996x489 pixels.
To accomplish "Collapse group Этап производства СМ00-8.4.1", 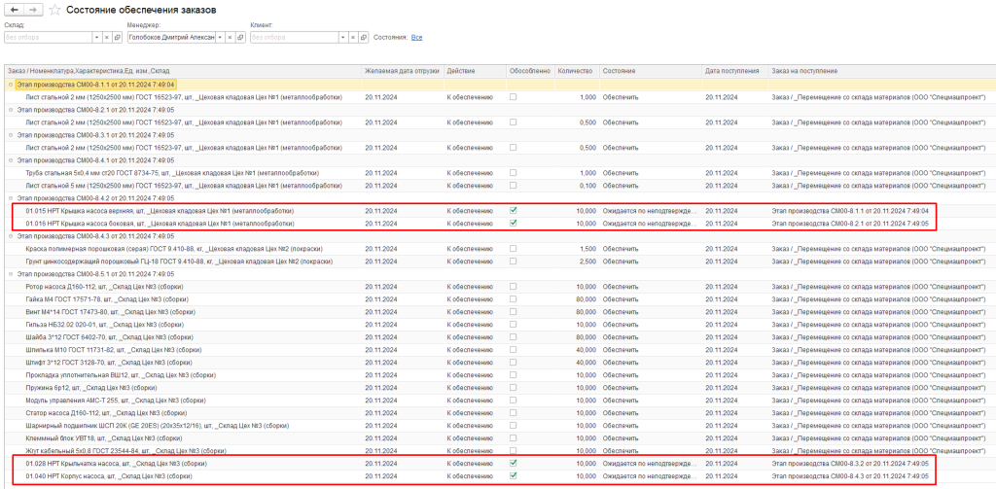I will click(10, 160).
